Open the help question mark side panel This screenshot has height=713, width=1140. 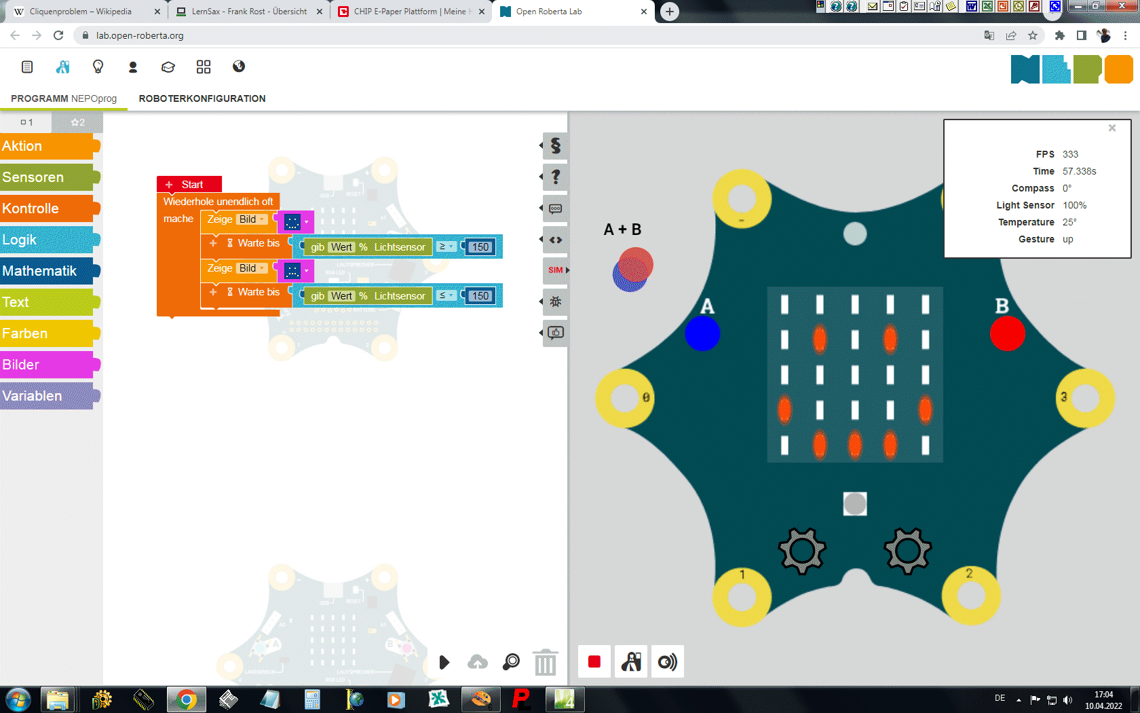pos(556,177)
